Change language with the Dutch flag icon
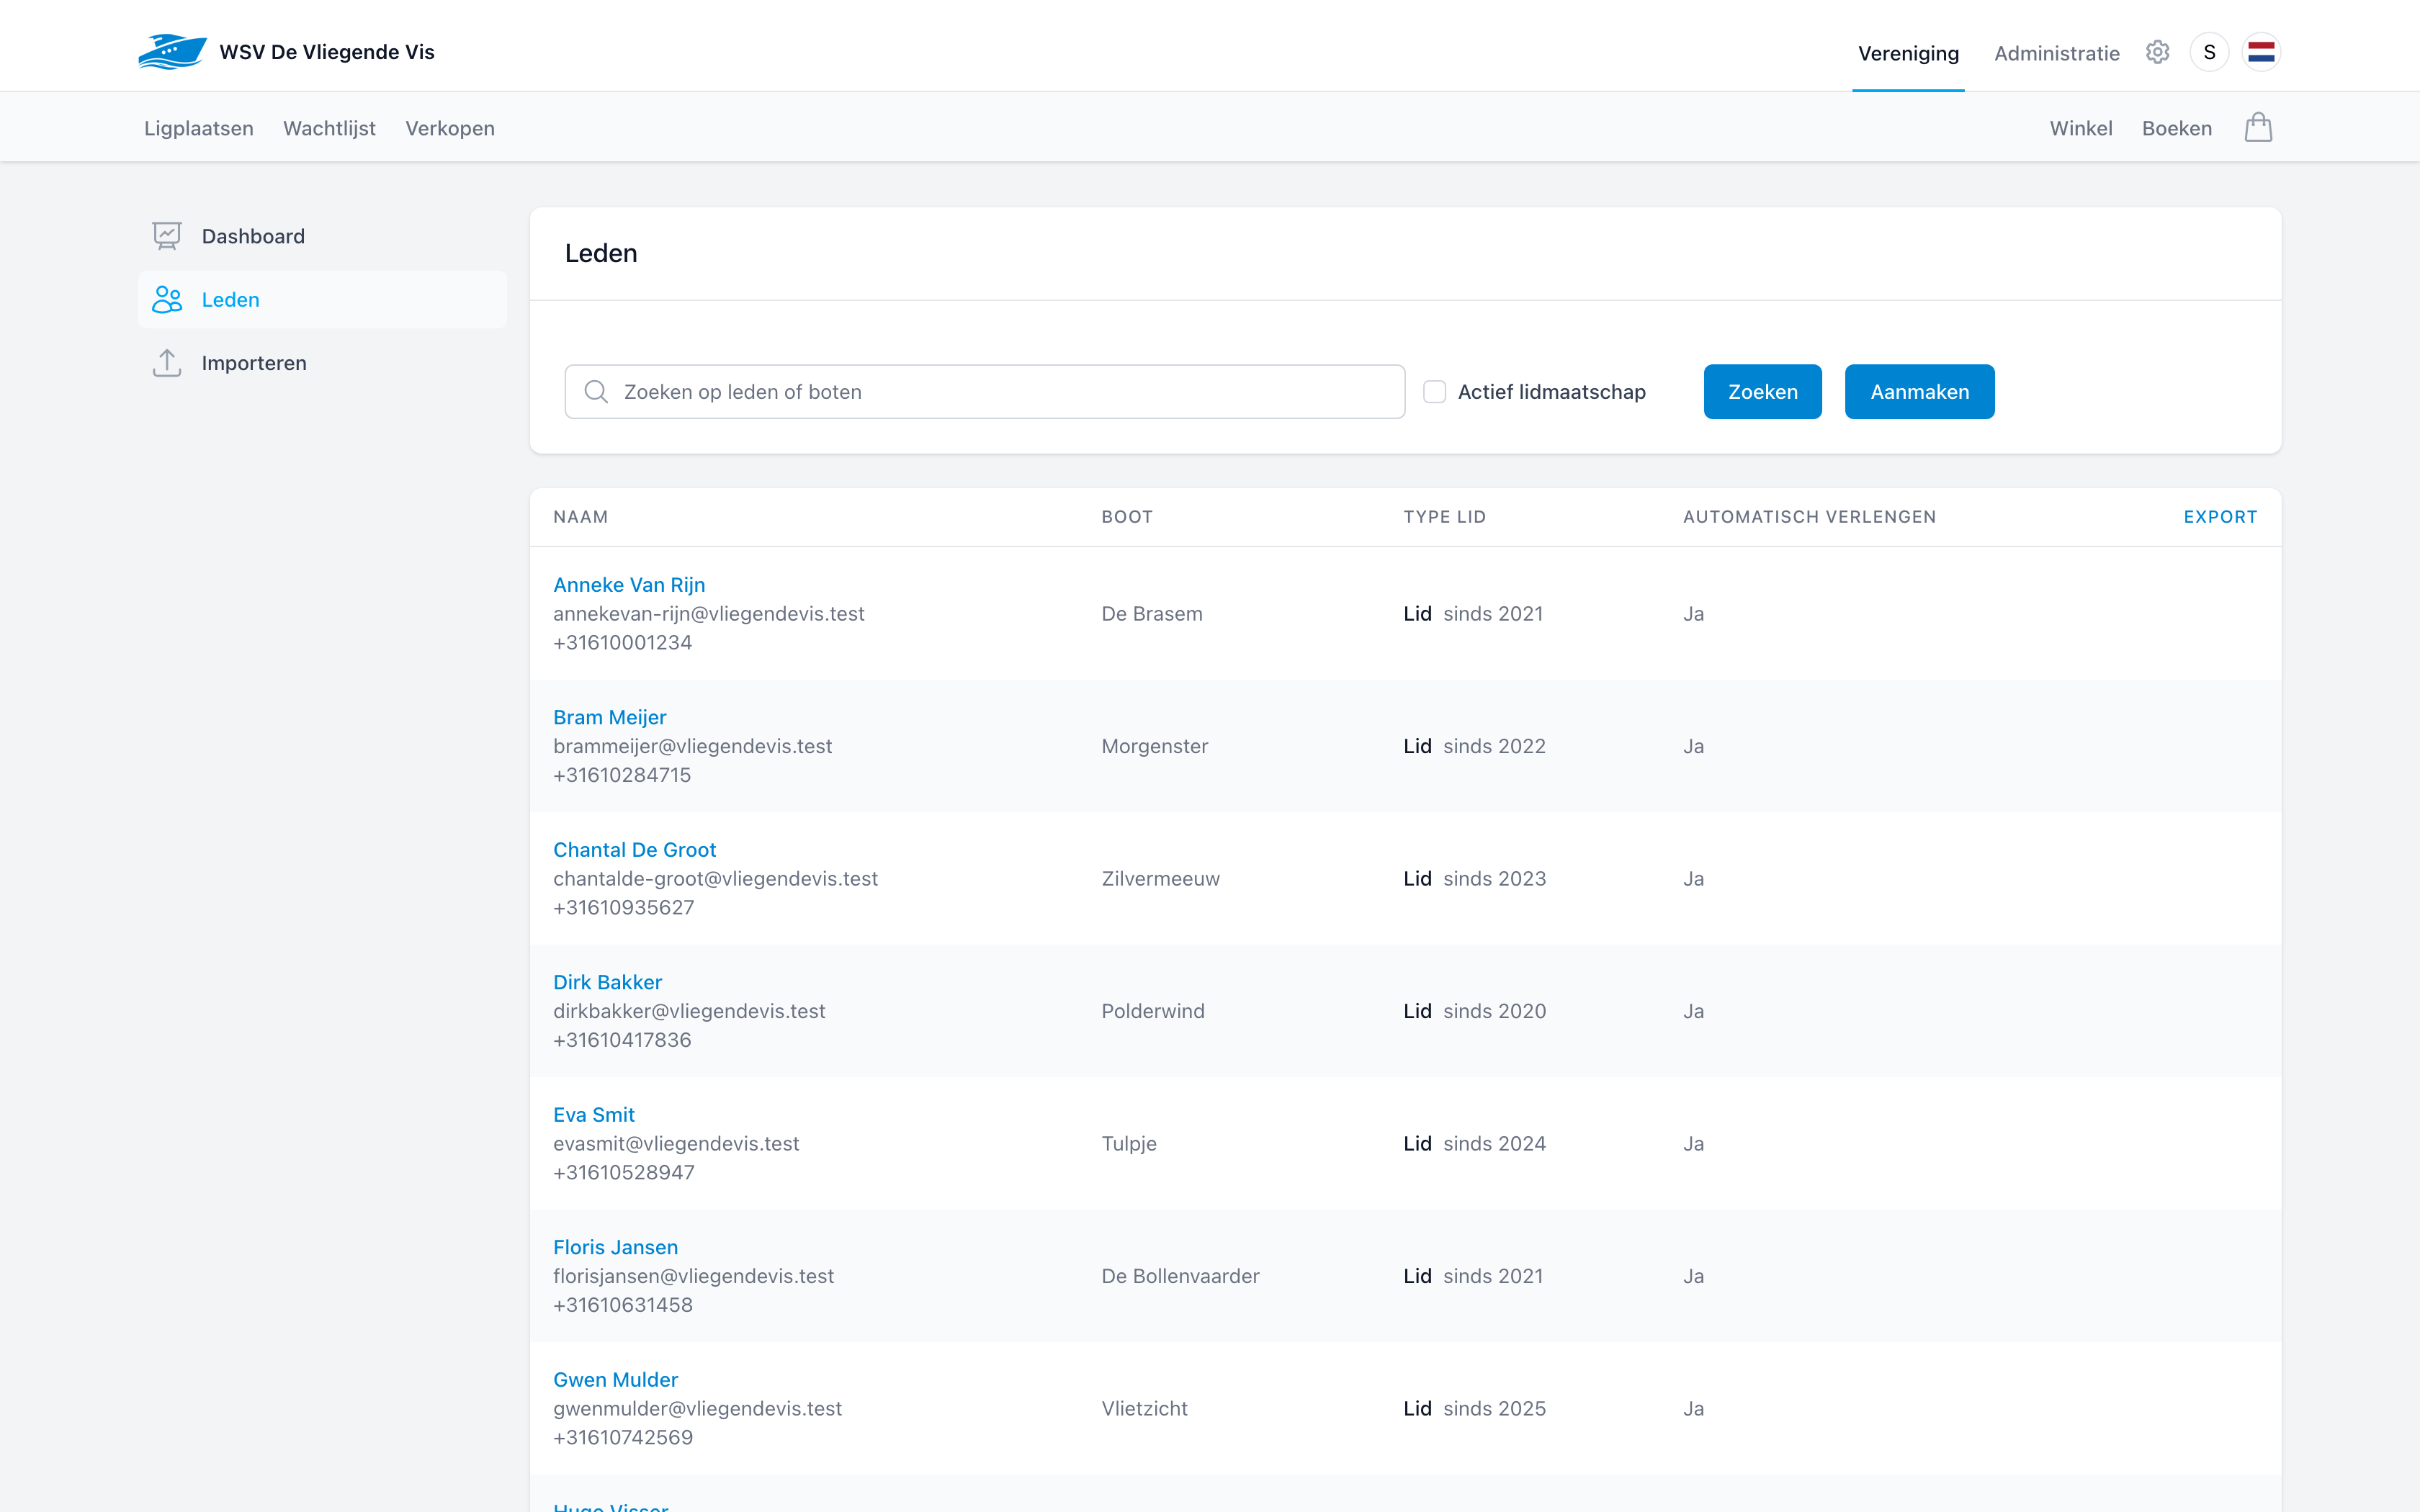The height and width of the screenshot is (1512, 2420). pyautogui.click(x=2261, y=52)
